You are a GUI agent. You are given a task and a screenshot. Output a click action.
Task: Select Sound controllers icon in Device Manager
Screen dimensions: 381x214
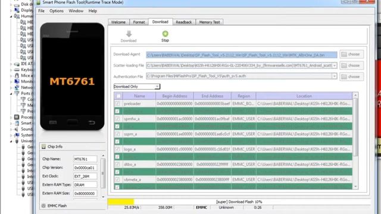click(17, 129)
